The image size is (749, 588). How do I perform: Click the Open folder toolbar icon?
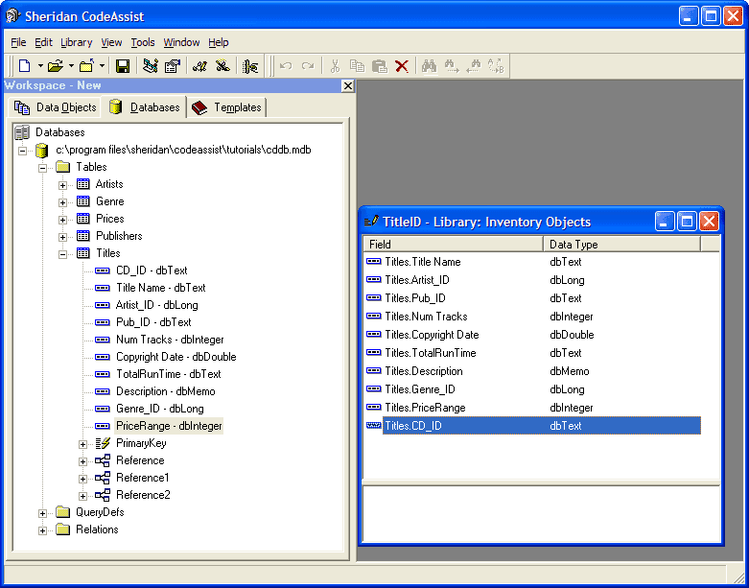56,66
